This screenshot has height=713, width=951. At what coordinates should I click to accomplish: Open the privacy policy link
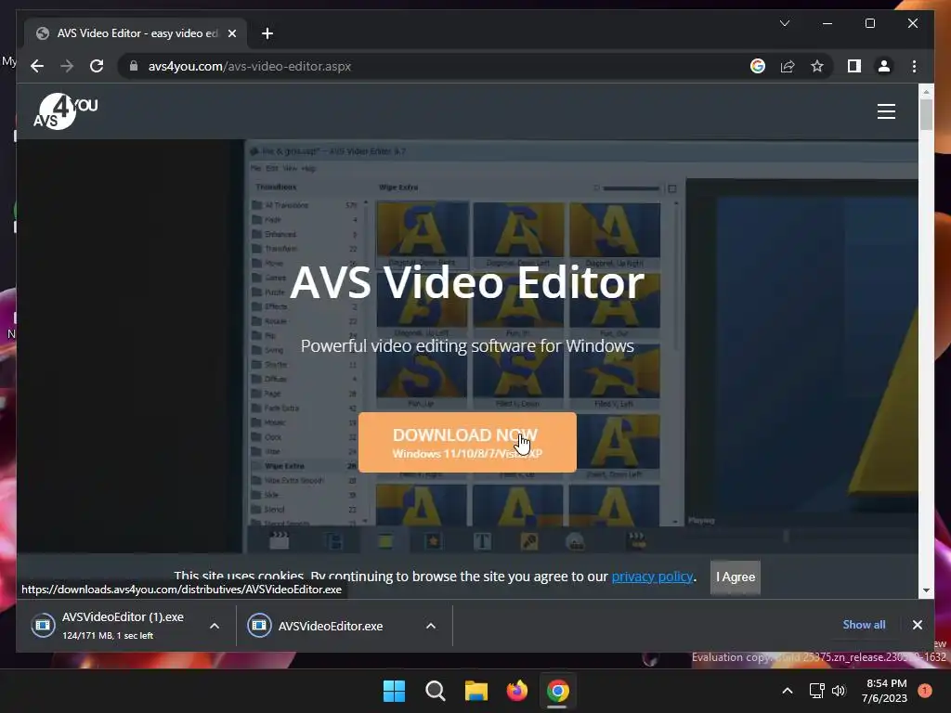pyautogui.click(x=652, y=577)
